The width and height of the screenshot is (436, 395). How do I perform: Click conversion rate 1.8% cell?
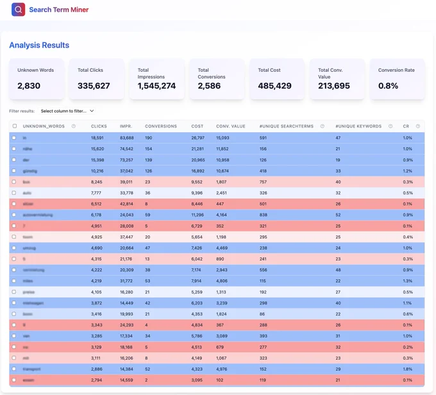[408, 369]
